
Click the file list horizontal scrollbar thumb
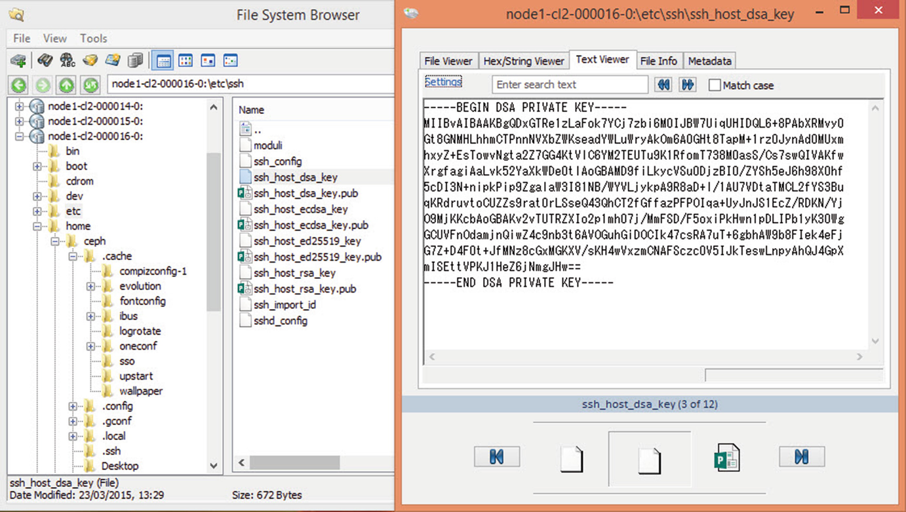coord(294,462)
